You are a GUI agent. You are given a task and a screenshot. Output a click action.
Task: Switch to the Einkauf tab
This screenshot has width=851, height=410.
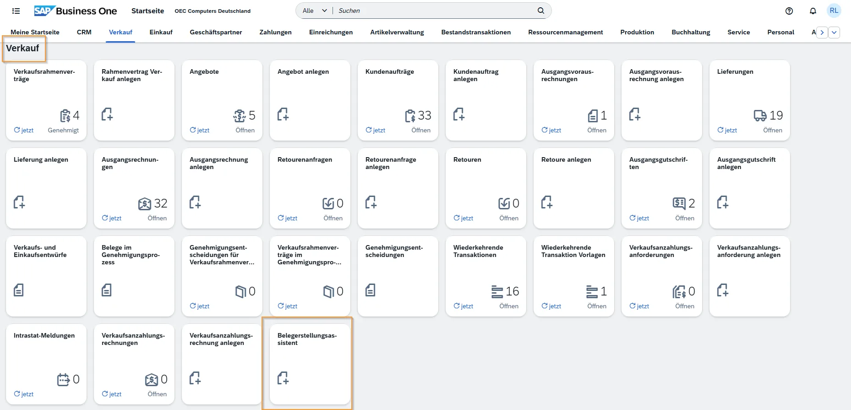(x=161, y=32)
